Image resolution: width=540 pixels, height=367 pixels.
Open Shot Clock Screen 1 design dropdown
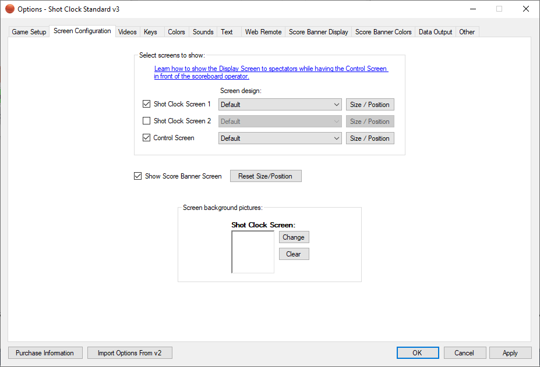pyautogui.click(x=280, y=105)
